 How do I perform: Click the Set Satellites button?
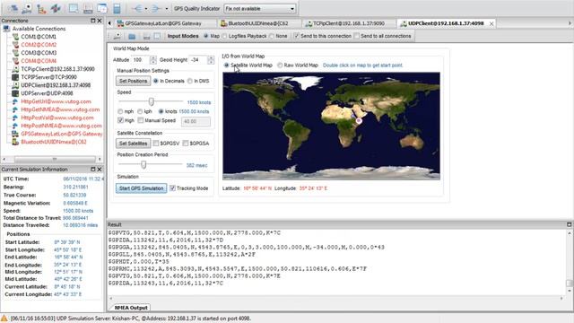point(133,144)
